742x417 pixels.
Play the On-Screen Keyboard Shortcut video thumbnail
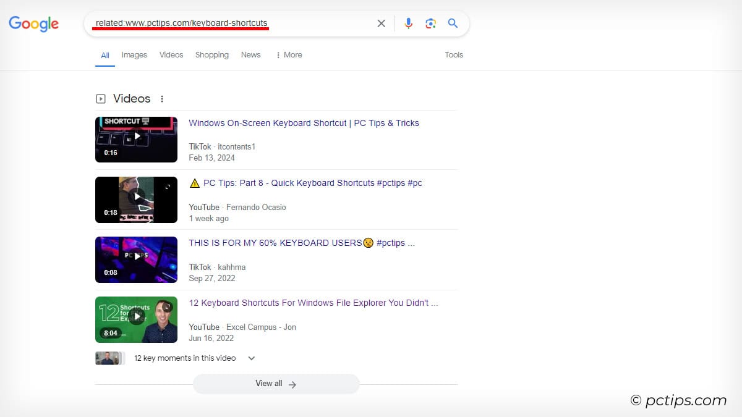tap(136, 139)
